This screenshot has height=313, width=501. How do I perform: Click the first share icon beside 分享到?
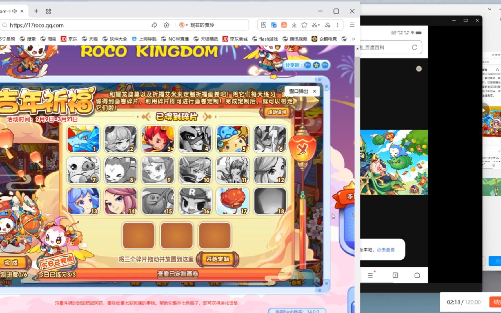308,65
